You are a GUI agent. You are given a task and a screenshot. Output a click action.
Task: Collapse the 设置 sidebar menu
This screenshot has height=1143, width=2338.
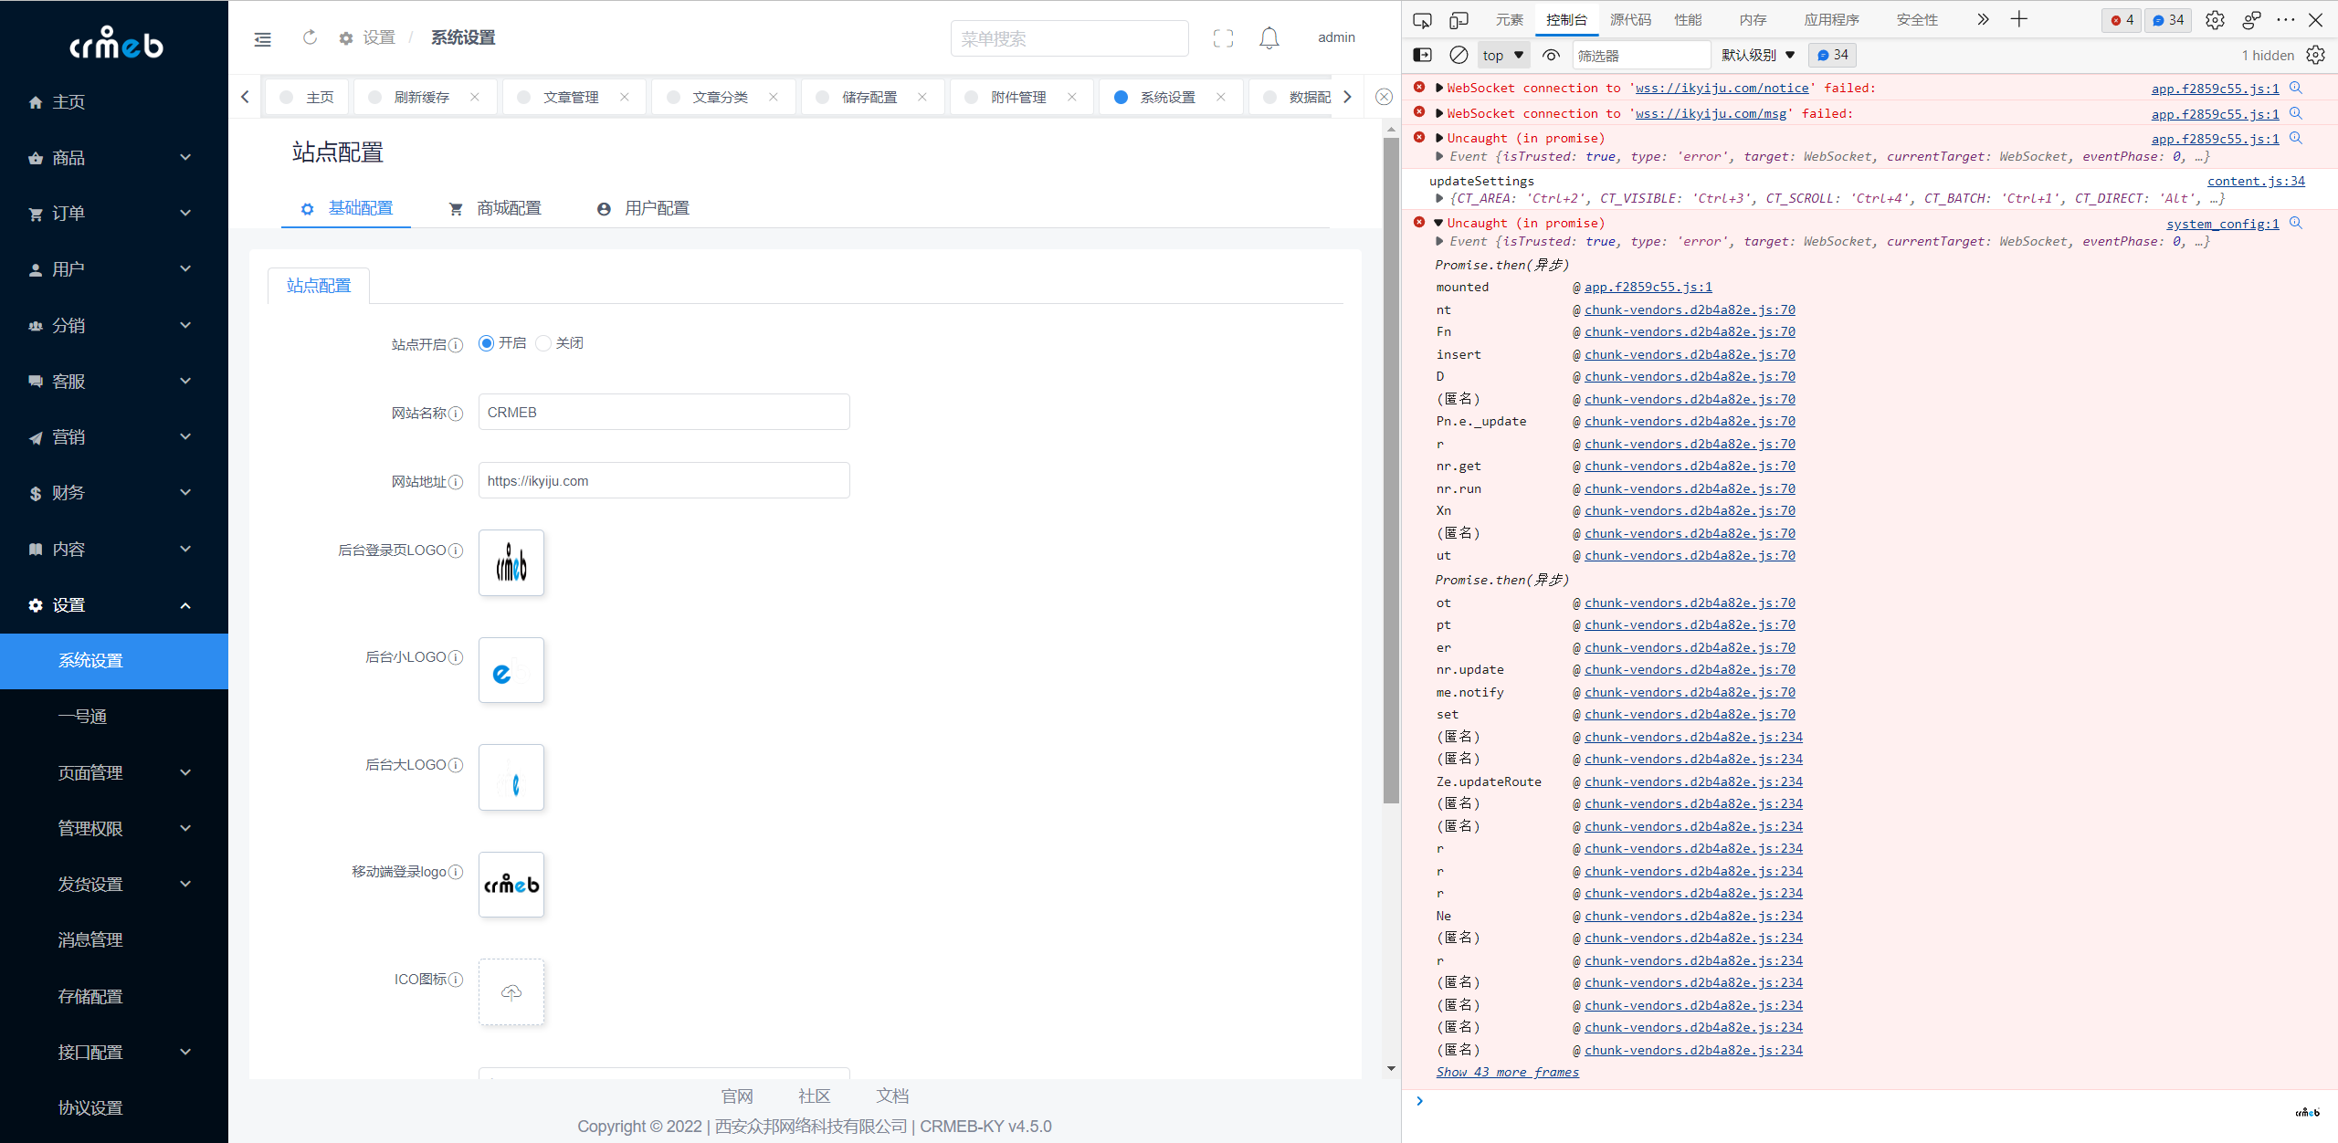click(x=114, y=605)
